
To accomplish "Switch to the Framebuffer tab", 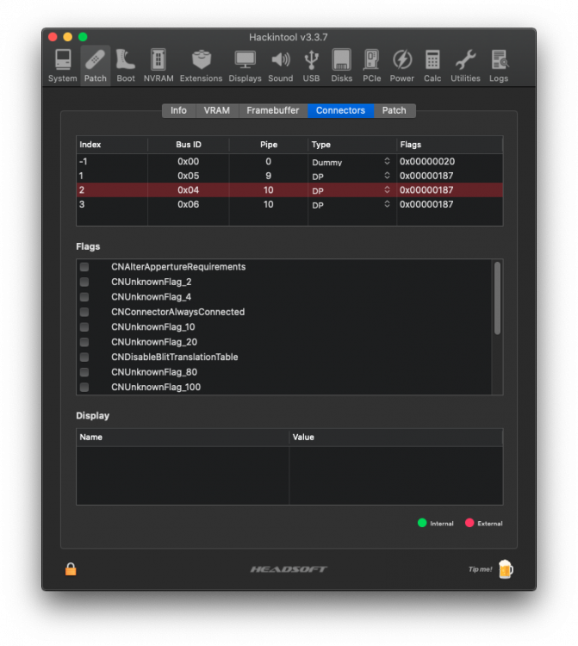I will tap(273, 110).
